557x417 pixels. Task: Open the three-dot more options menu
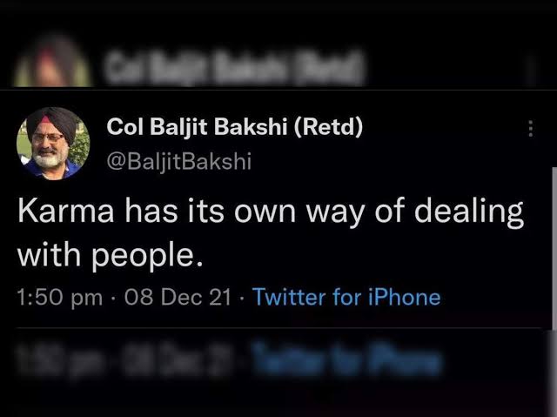point(529,130)
